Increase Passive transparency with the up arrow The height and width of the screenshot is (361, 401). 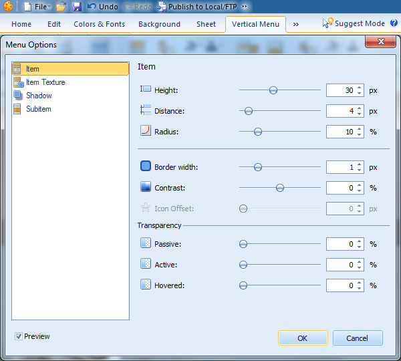click(x=360, y=241)
